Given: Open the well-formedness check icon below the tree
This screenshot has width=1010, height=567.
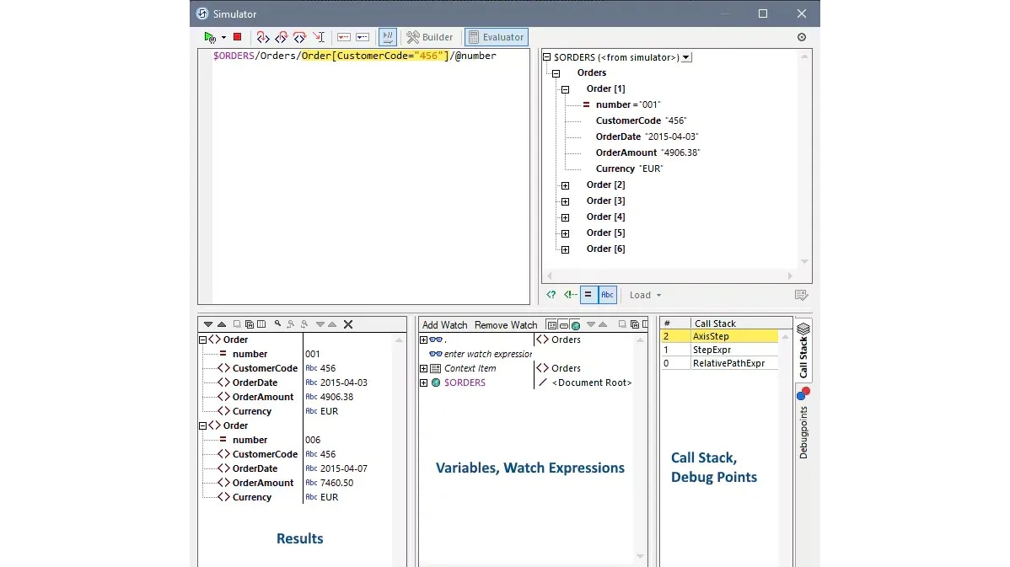Looking at the screenshot, I should pos(551,295).
